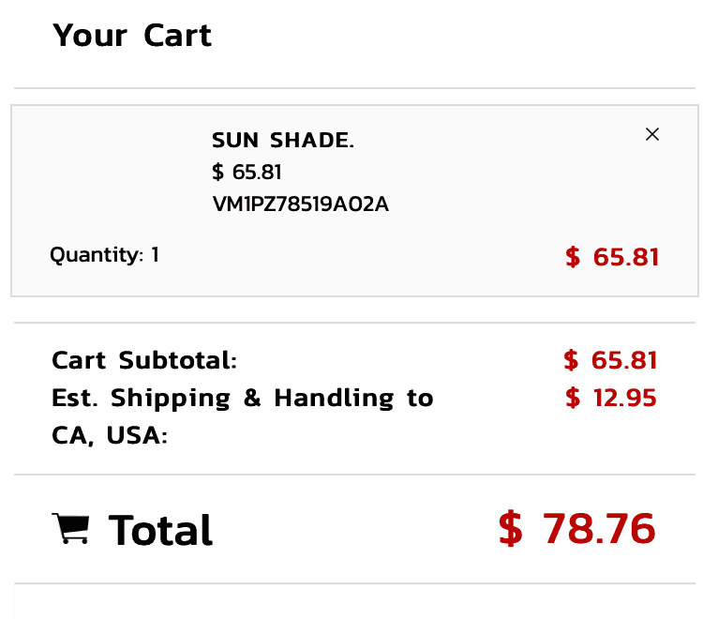Remove the Sun Shade item with the X
Screen dimensions: 703x619
[x=652, y=134]
